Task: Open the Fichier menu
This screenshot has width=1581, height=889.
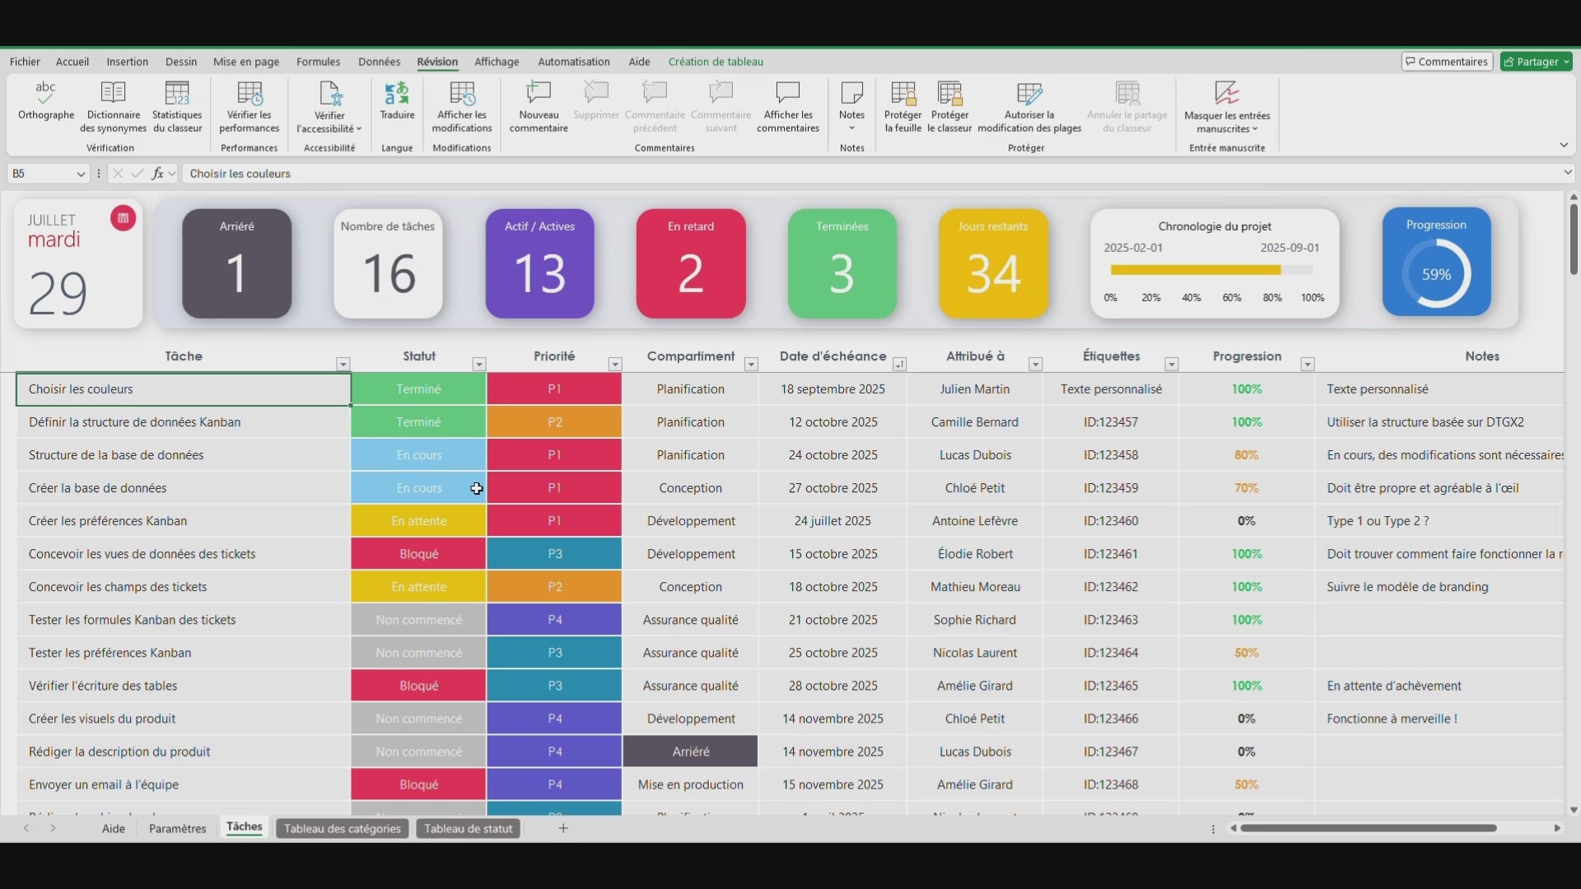Action: [x=25, y=62]
